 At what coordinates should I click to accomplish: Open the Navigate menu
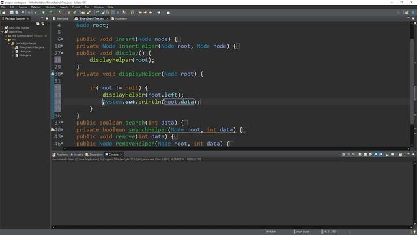(x=50, y=7)
